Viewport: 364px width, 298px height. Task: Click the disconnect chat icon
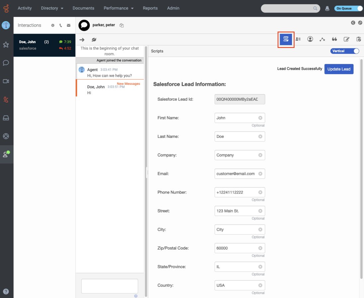(x=94, y=40)
